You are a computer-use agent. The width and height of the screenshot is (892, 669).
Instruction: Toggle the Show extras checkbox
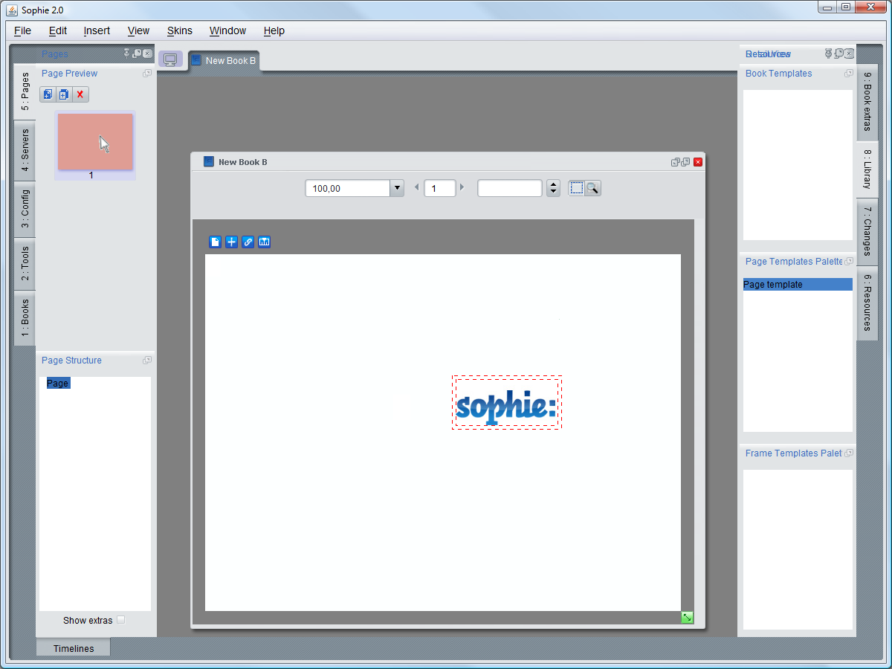pyautogui.click(x=121, y=620)
